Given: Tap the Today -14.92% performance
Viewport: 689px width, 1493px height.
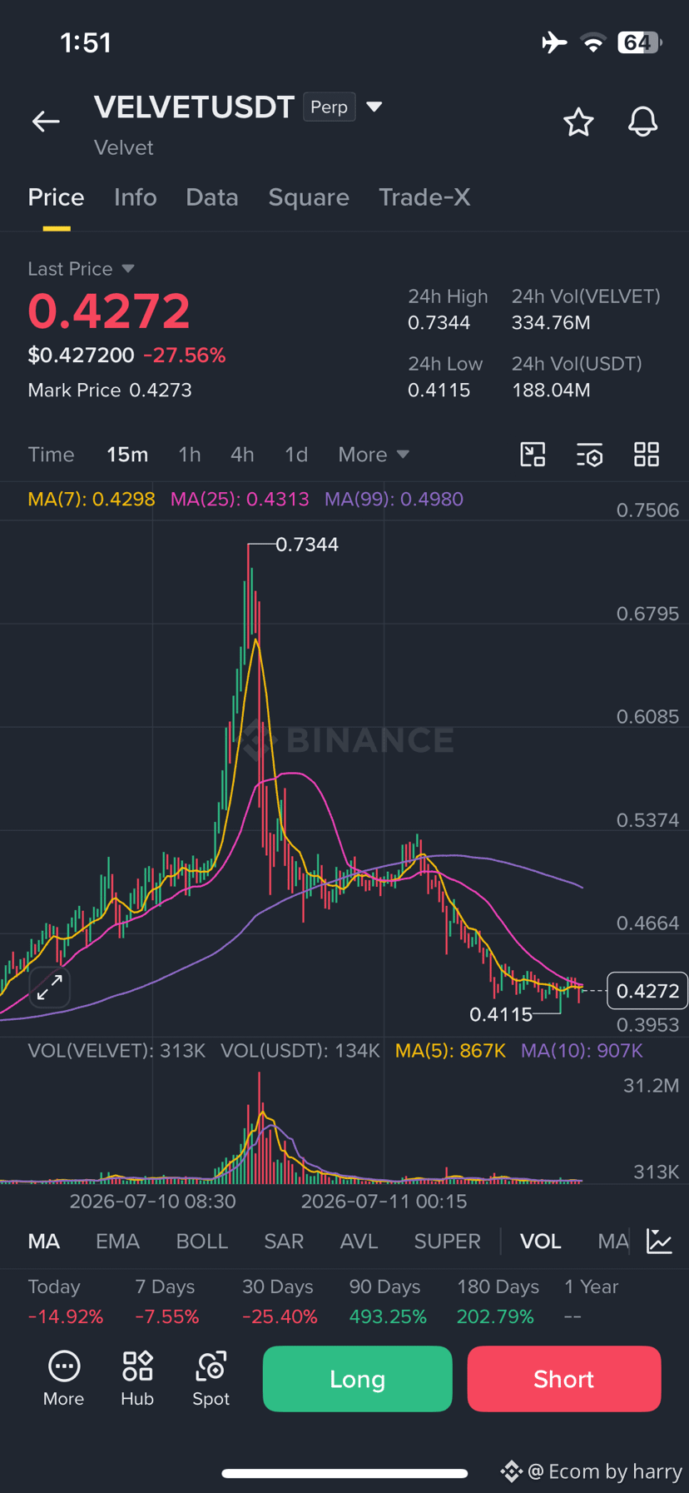Looking at the screenshot, I should (x=66, y=1301).
